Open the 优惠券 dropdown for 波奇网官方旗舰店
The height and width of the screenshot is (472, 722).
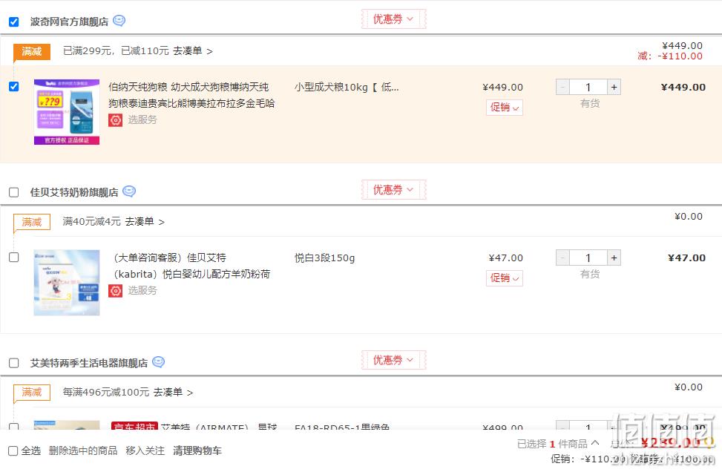tap(393, 19)
